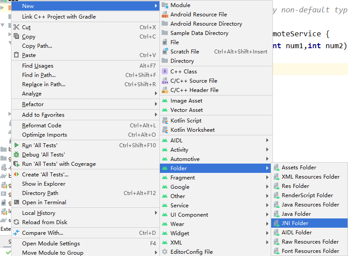Choose Res Folder option
This screenshot has width=348, height=256.
click(310, 186)
